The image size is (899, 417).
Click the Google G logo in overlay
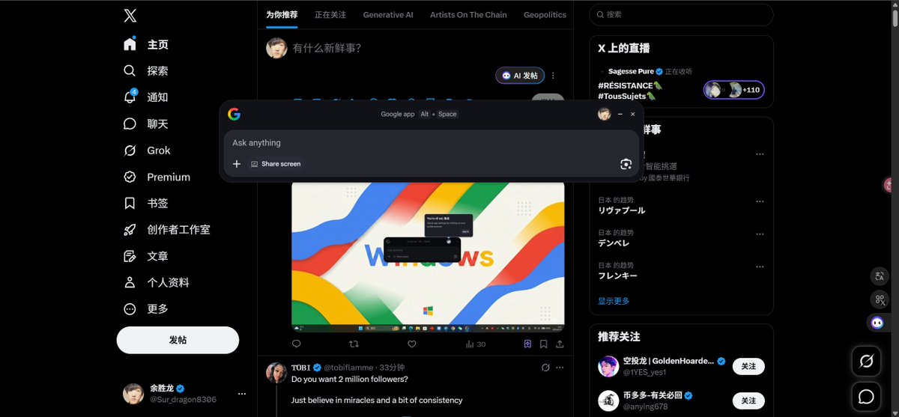234,114
